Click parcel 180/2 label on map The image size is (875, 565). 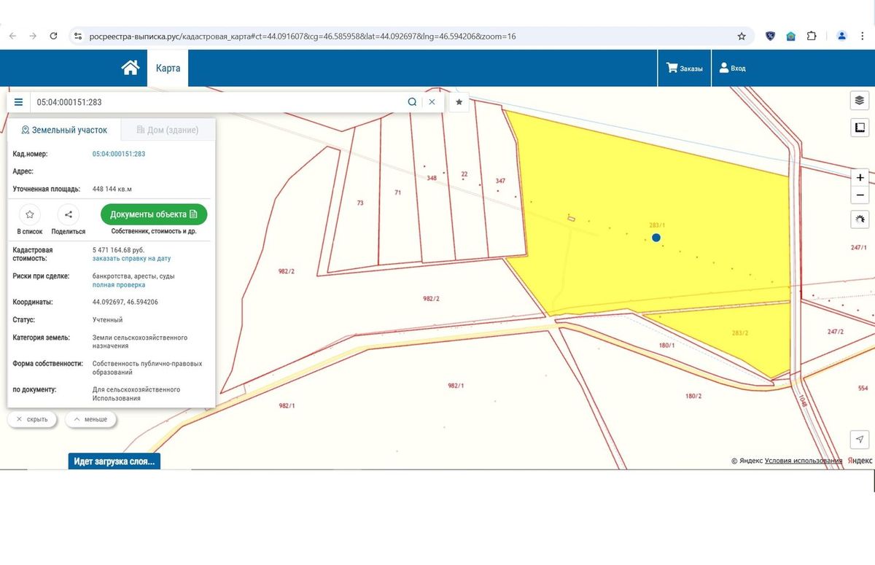(x=693, y=396)
